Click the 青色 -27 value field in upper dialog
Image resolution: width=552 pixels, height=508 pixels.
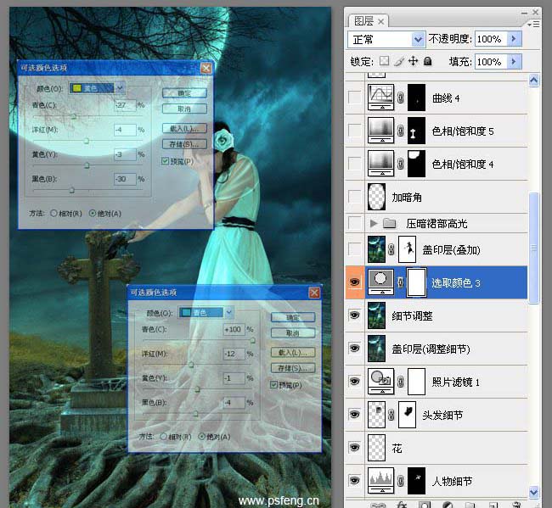point(125,105)
